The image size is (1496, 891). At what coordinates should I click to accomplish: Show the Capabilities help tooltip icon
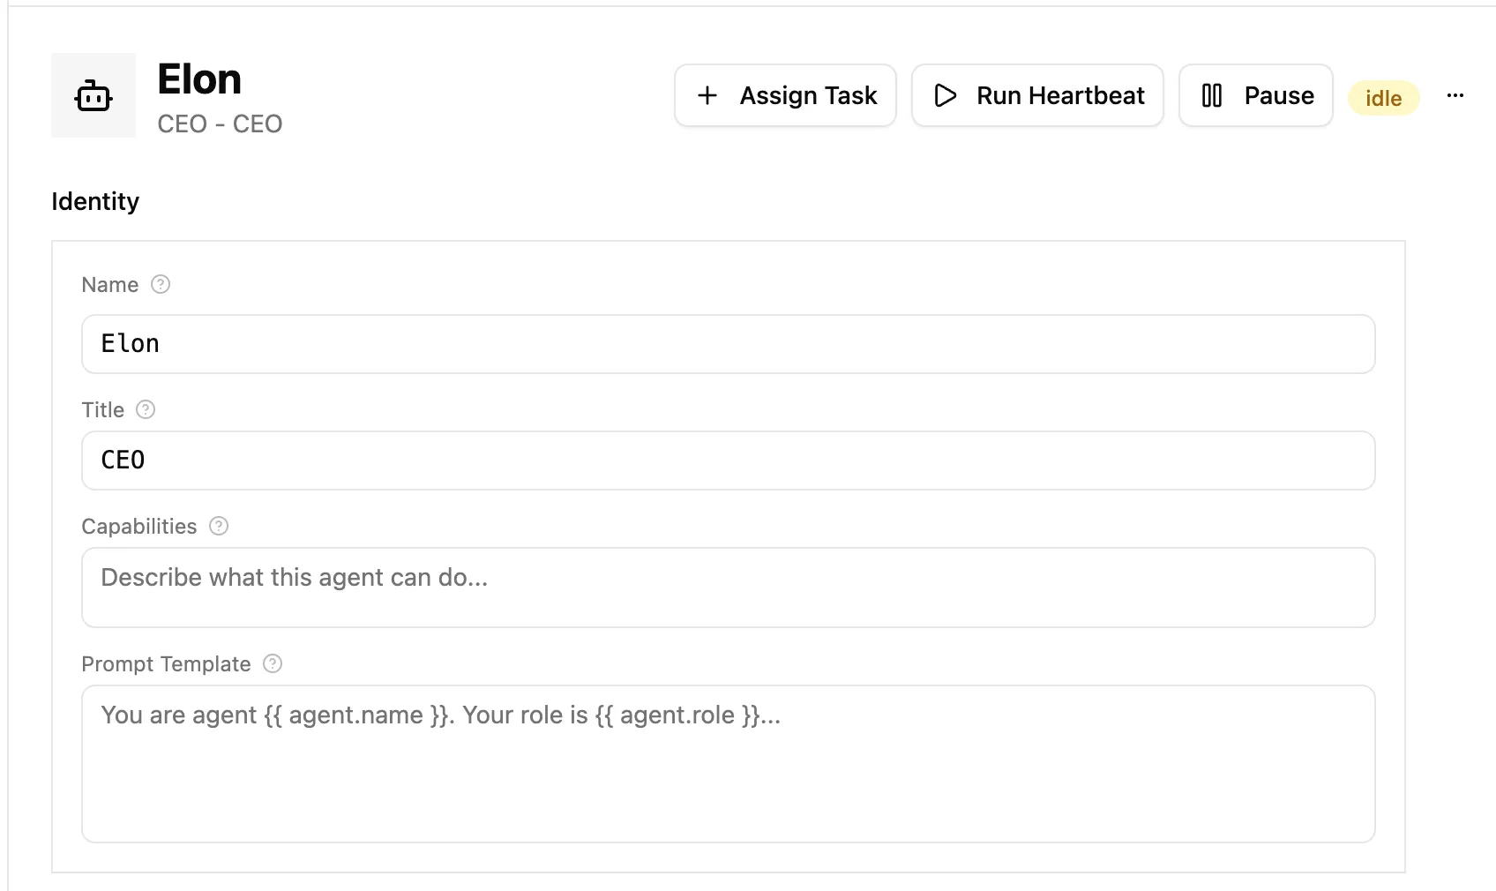[219, 526]
